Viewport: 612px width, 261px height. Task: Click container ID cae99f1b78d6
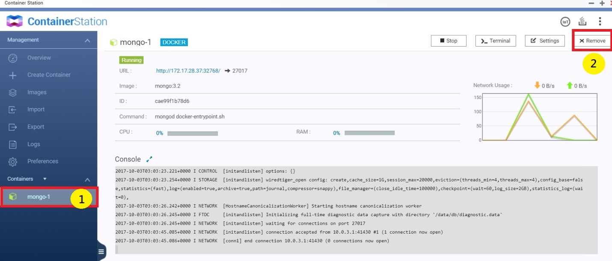[x=172, y=101]
